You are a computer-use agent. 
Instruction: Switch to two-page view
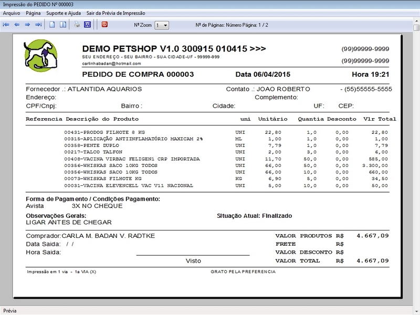(62, 25)
